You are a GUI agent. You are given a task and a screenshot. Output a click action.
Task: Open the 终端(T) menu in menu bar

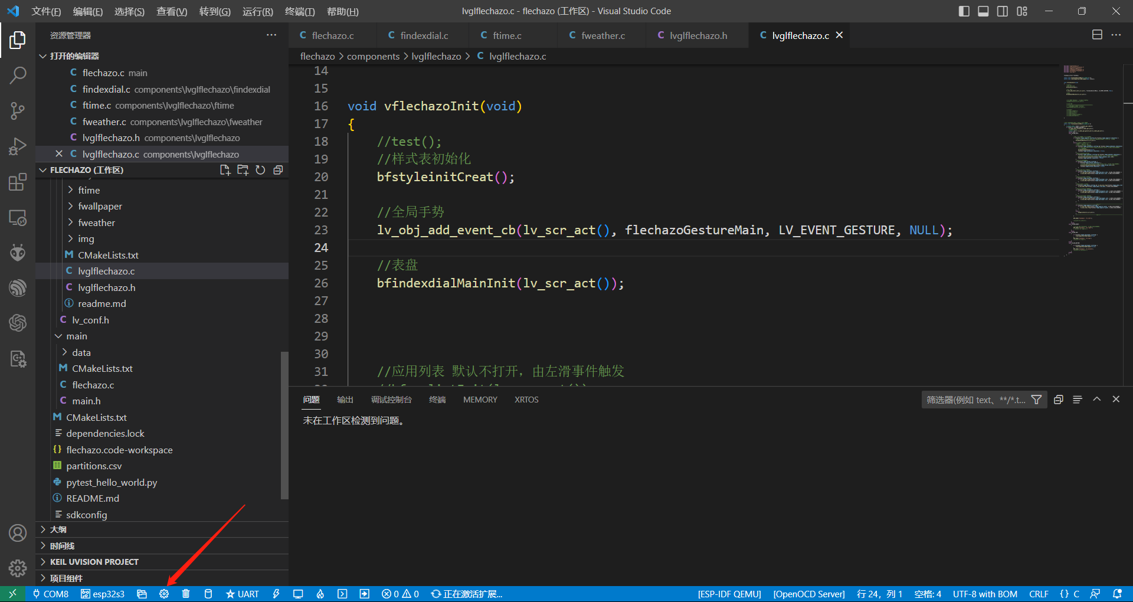(300, 11)
